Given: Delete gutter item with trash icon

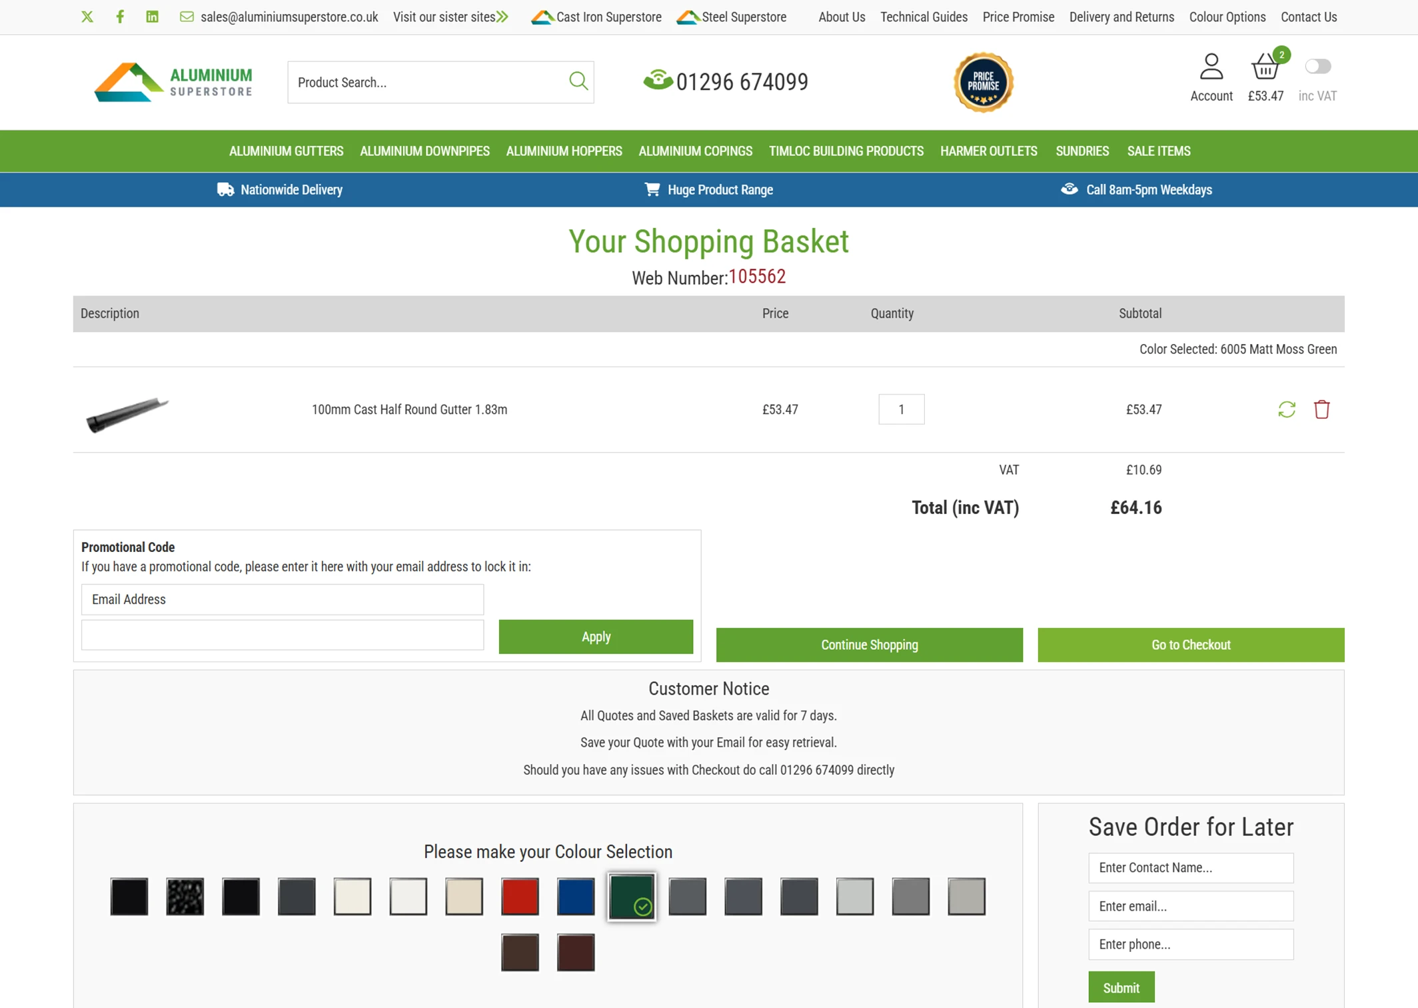Looking at the screenshot, I should point(1322,409).
